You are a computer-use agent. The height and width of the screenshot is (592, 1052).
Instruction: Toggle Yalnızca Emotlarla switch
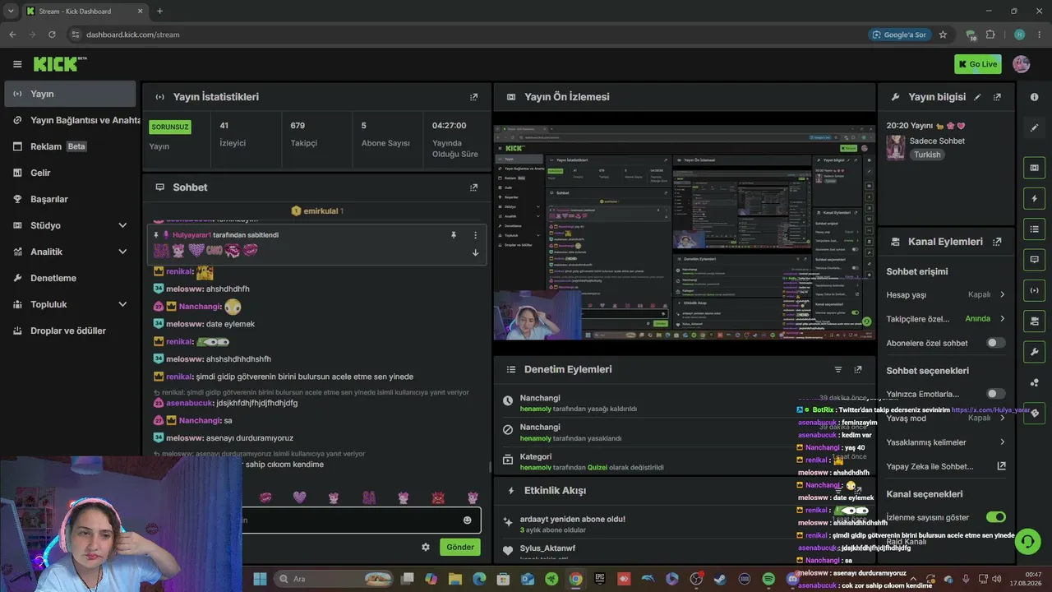point(996,394)
